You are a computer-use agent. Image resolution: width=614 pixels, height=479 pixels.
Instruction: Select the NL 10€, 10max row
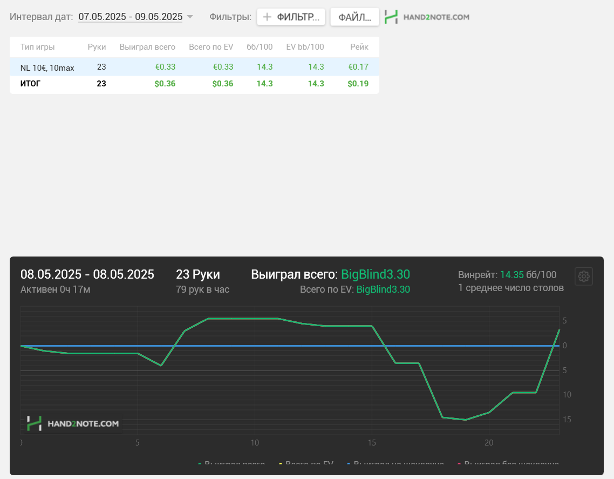pos(194,67)
